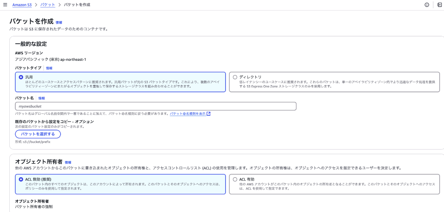Screen dimensions: 444x212
Task: Select the 汎用 bucket type radio
Action: point(21,77)
